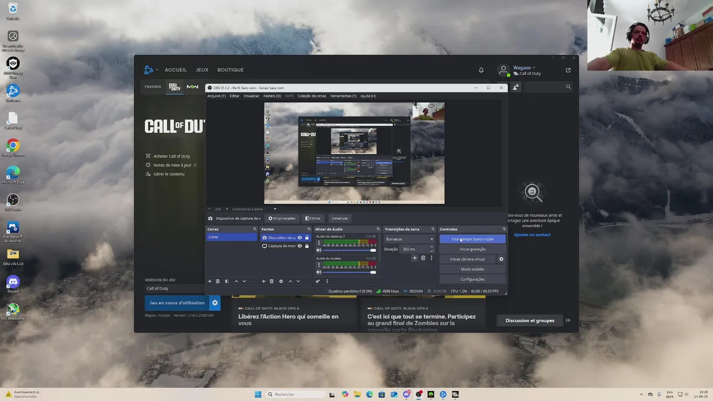
Task: Open the Esmaecer transition dropdown
Action: 409,239
